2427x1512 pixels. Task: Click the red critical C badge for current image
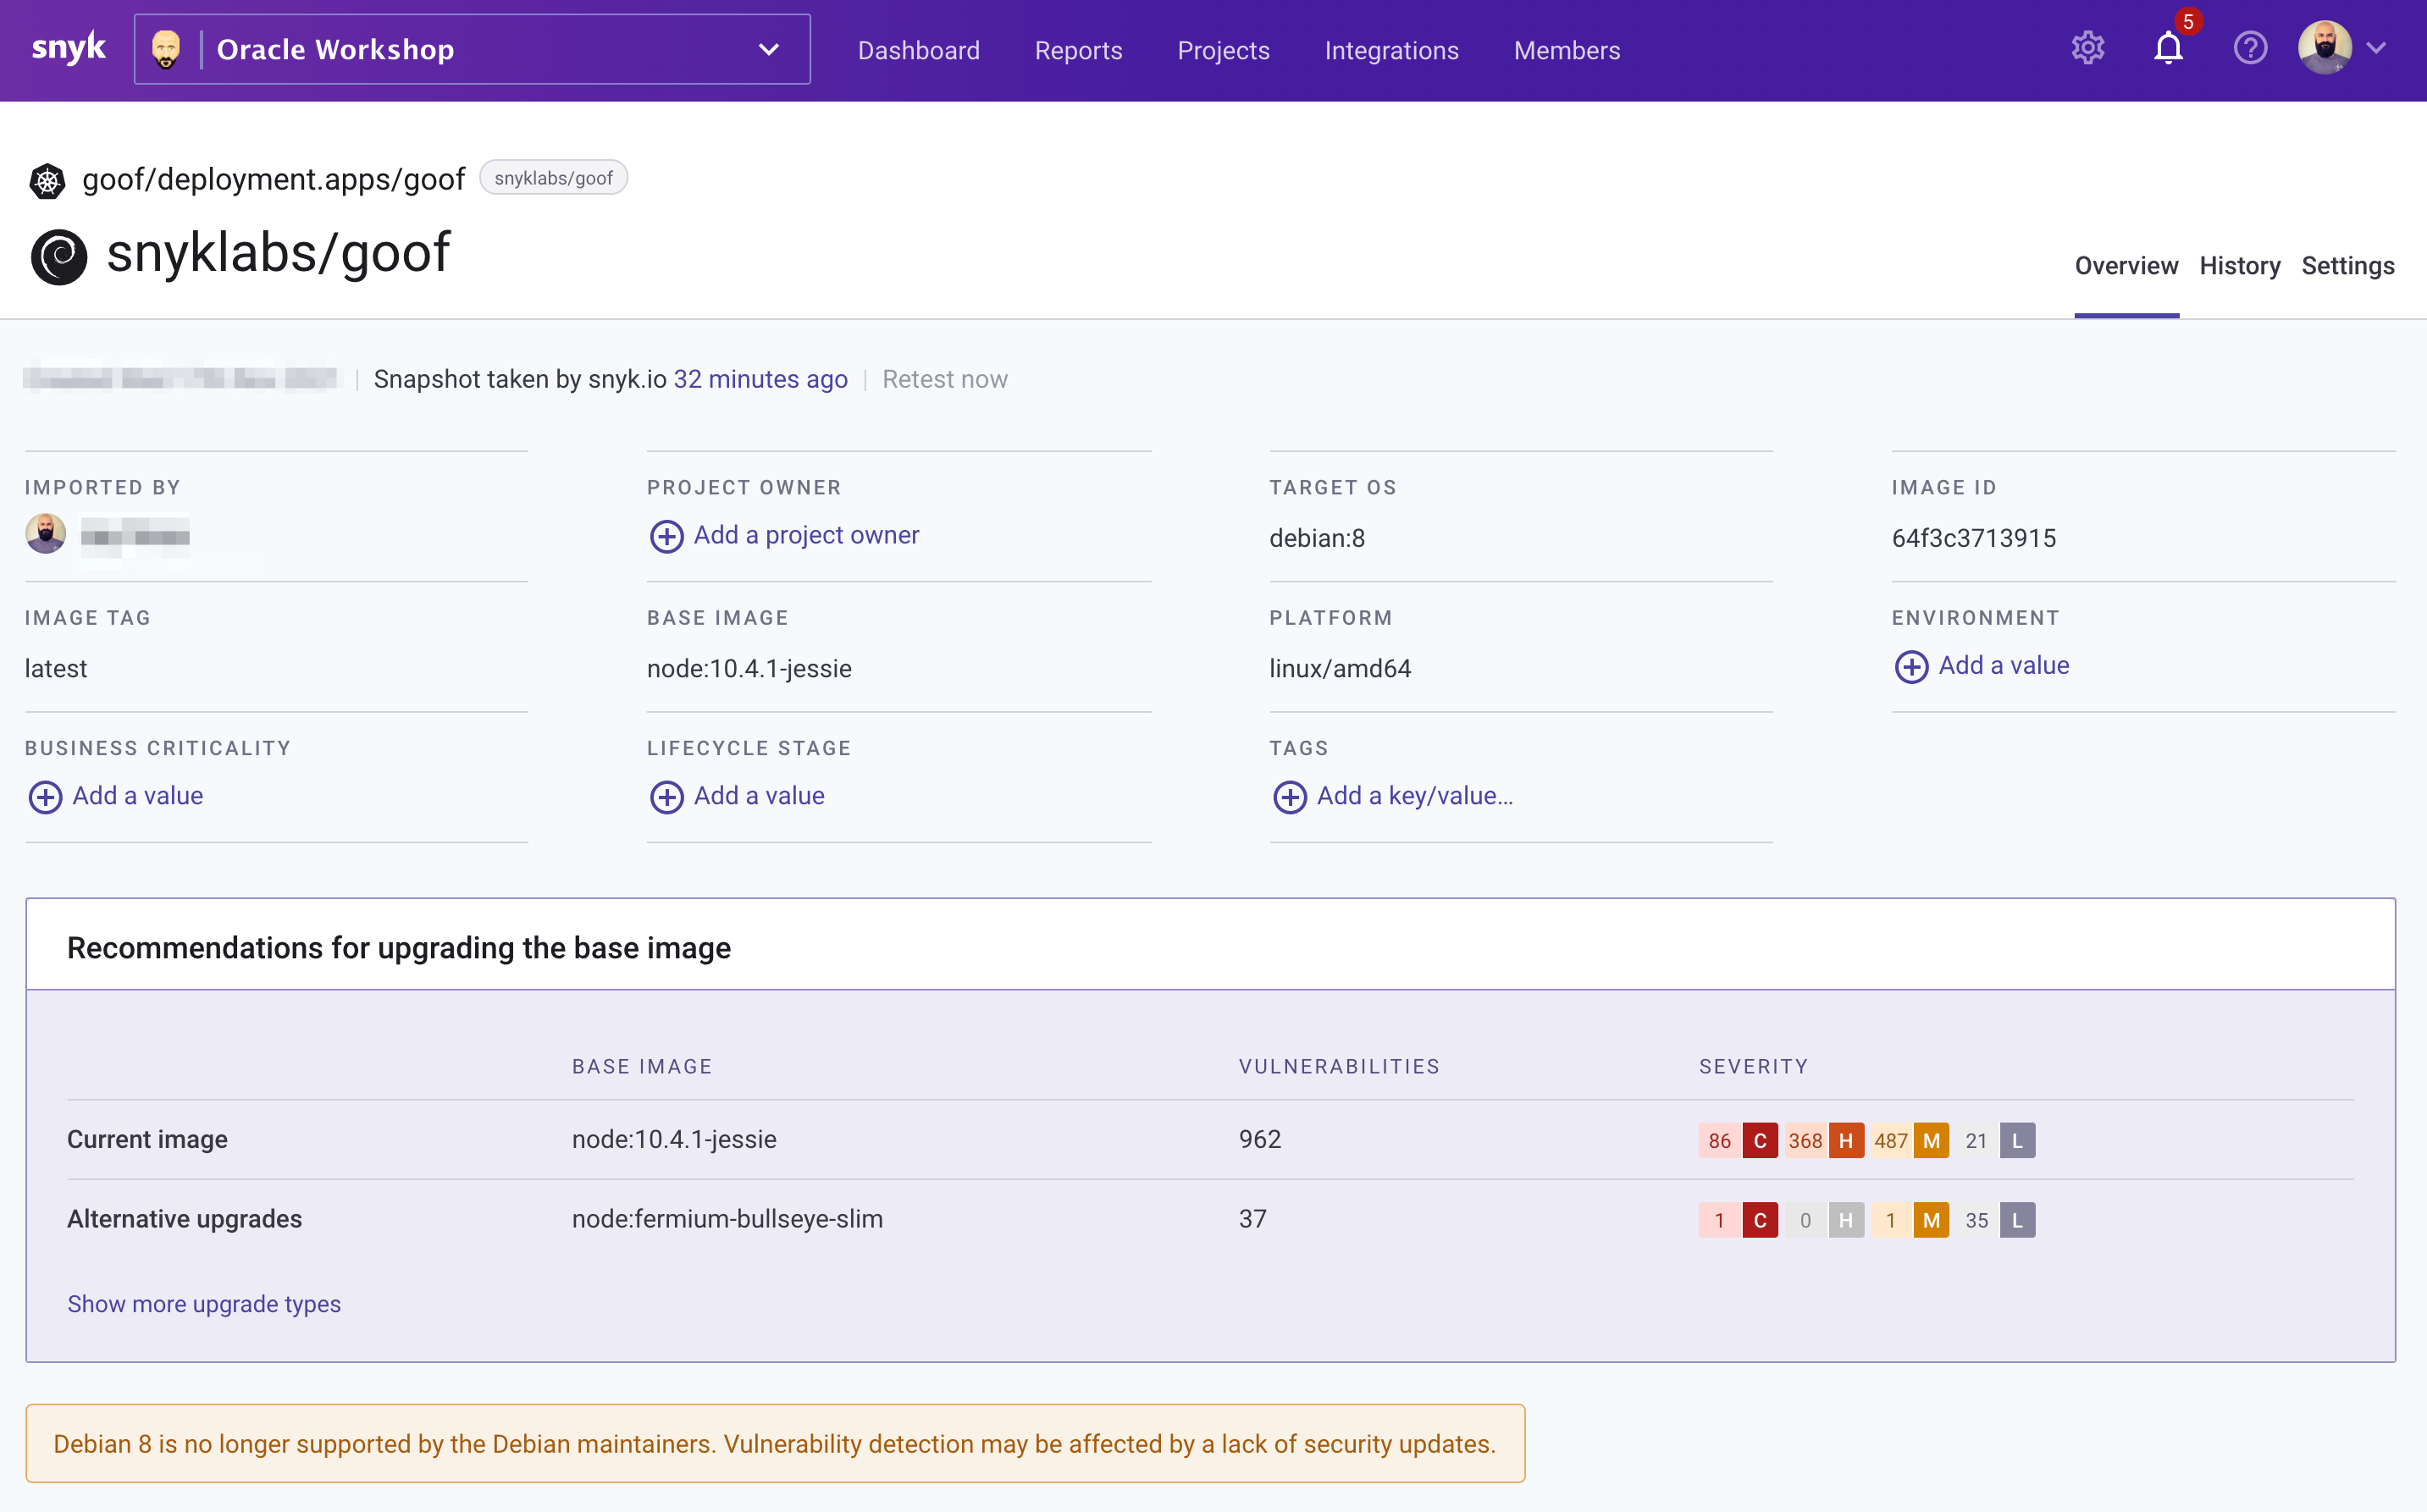tap(1759, 1140)
